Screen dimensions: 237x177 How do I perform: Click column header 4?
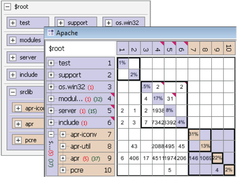pos(158,50)
